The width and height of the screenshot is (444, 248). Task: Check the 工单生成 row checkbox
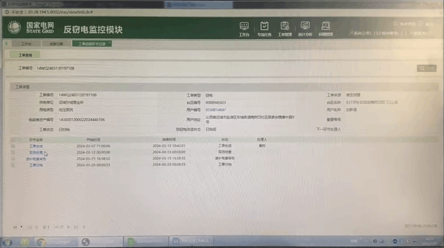(13, 146)
